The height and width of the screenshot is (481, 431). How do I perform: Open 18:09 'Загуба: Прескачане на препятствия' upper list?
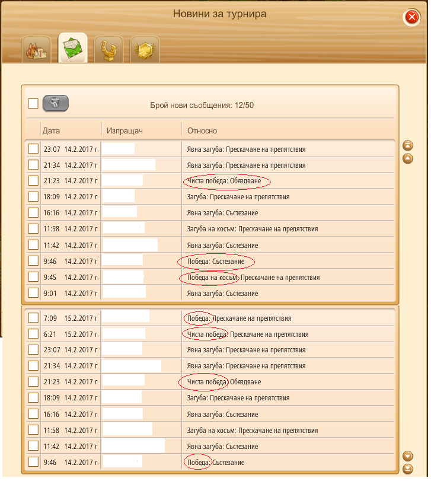click(238, 197)
